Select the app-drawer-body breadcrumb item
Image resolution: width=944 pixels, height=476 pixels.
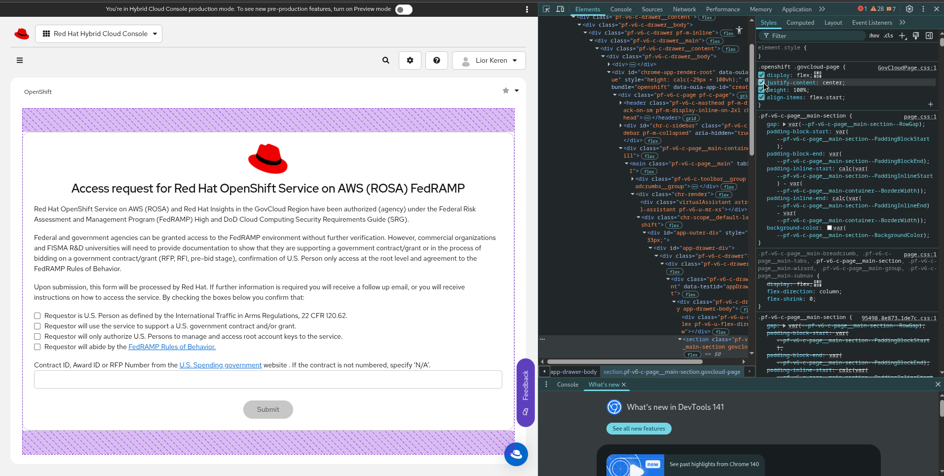click(573, 372)
